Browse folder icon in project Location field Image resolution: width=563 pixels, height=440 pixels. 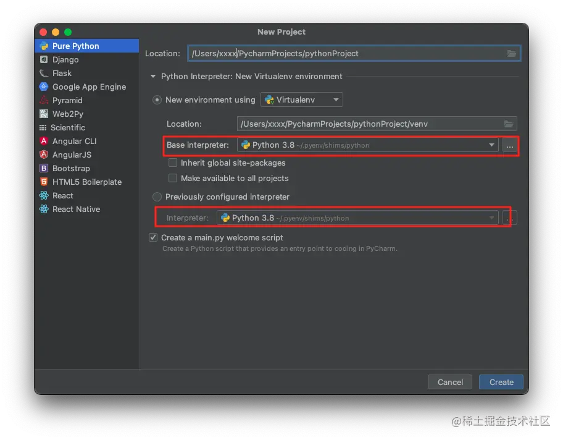tap(512, 54)
